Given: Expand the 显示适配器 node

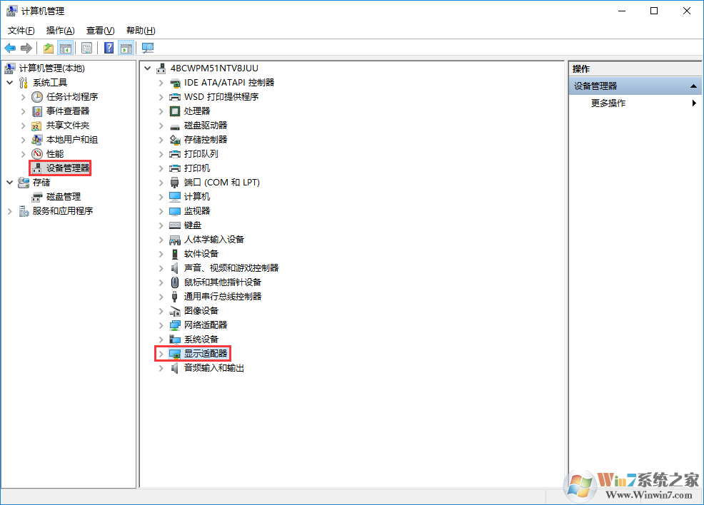Looking at the screenshot, I should 161,354.
